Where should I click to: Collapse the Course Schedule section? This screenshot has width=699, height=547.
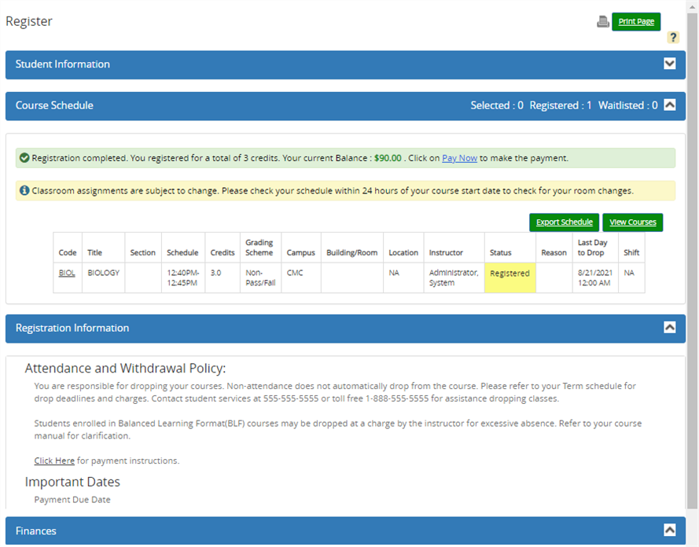point(670,105)
